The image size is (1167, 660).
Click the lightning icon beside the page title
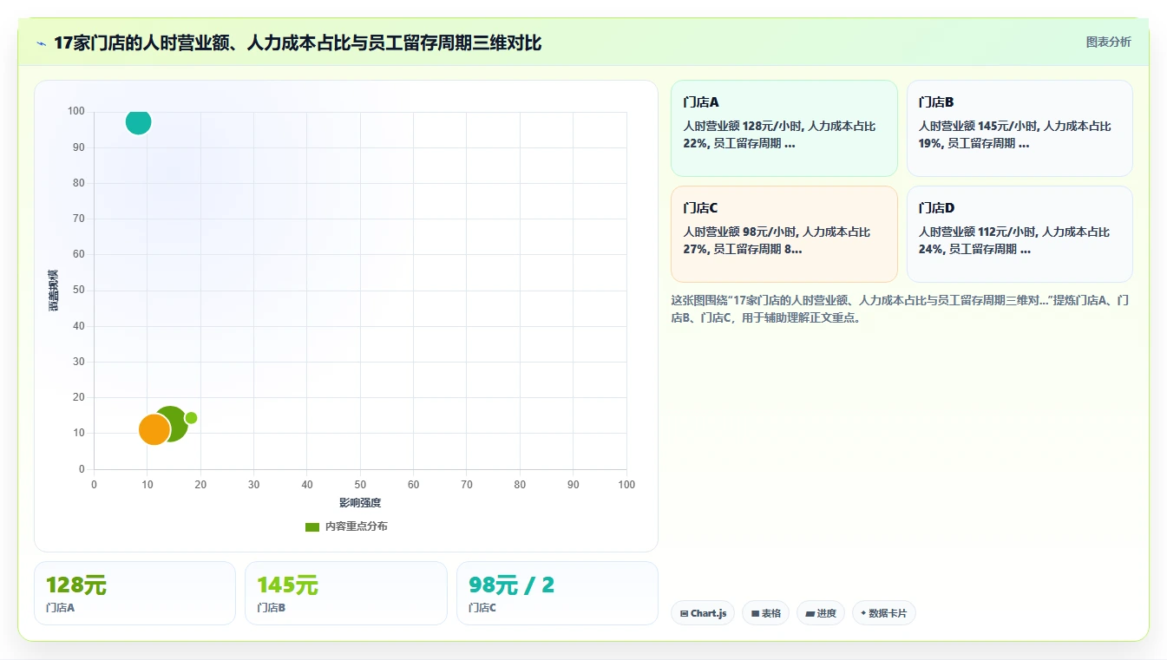click(42, 43)
